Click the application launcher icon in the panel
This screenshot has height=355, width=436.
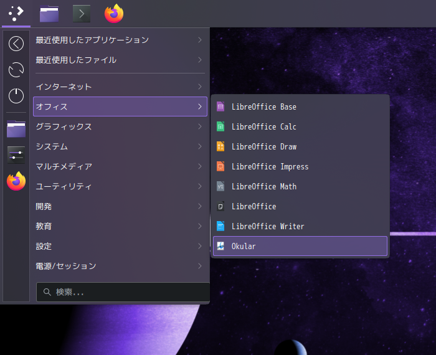coord(16,13)
